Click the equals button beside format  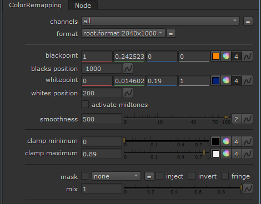coord(171,33)
